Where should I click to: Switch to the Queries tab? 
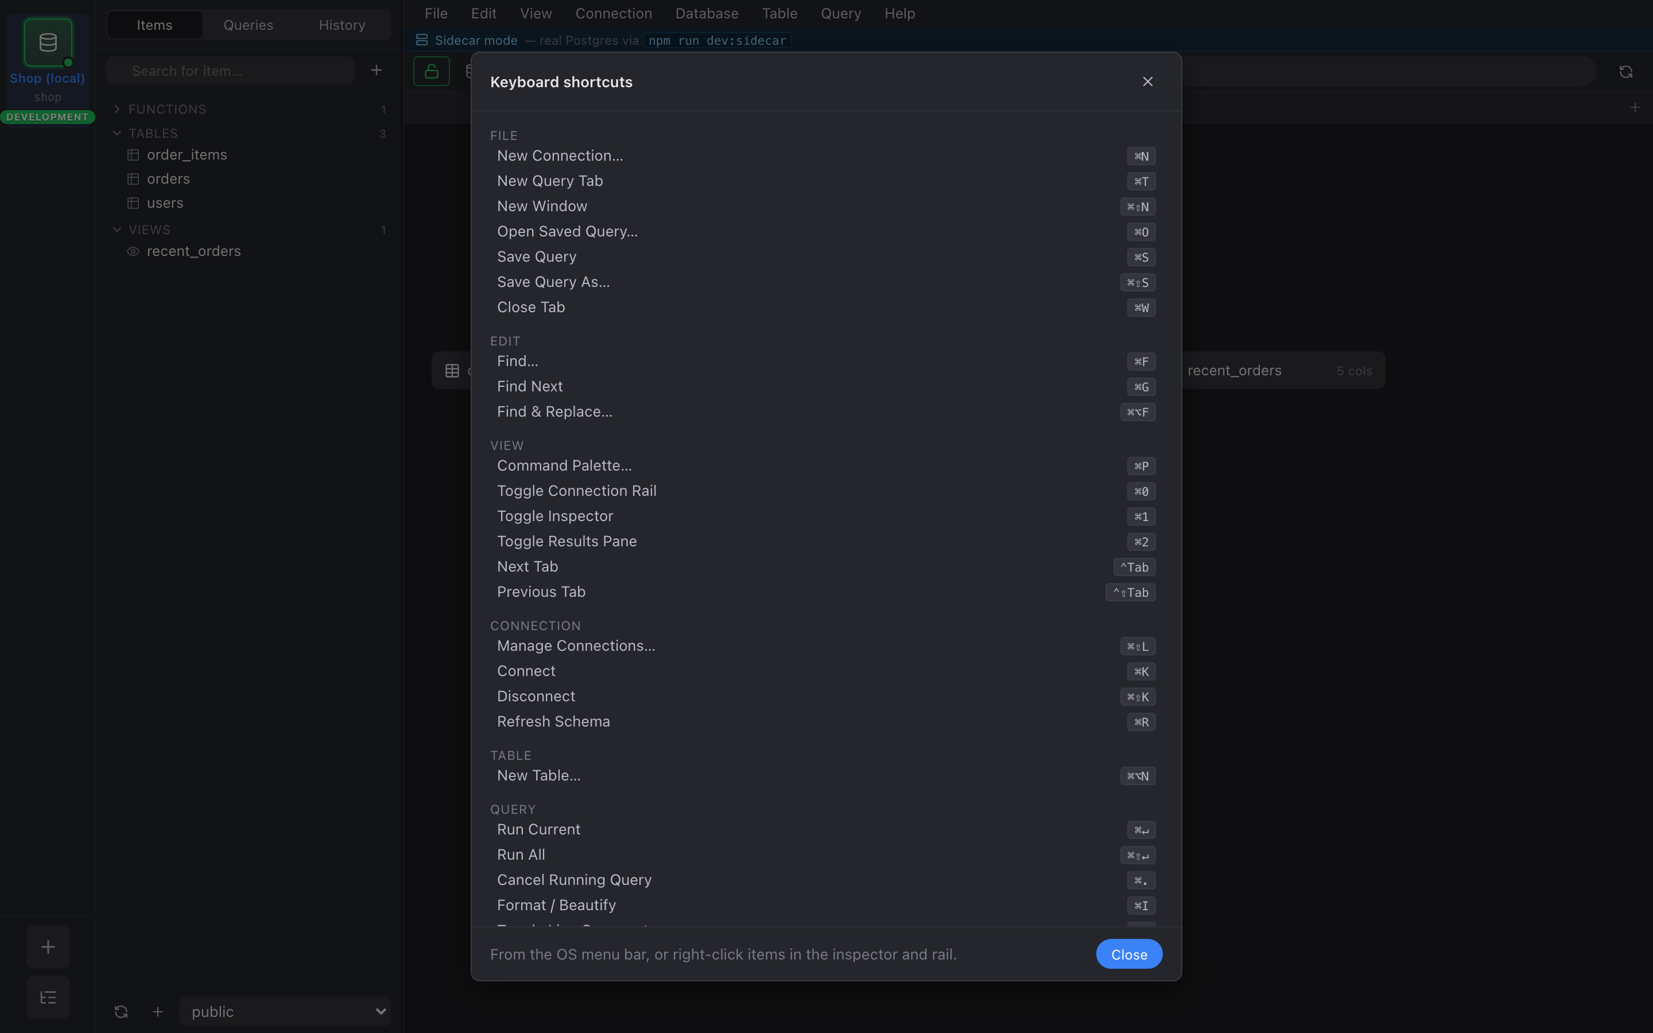click(248, 25)
